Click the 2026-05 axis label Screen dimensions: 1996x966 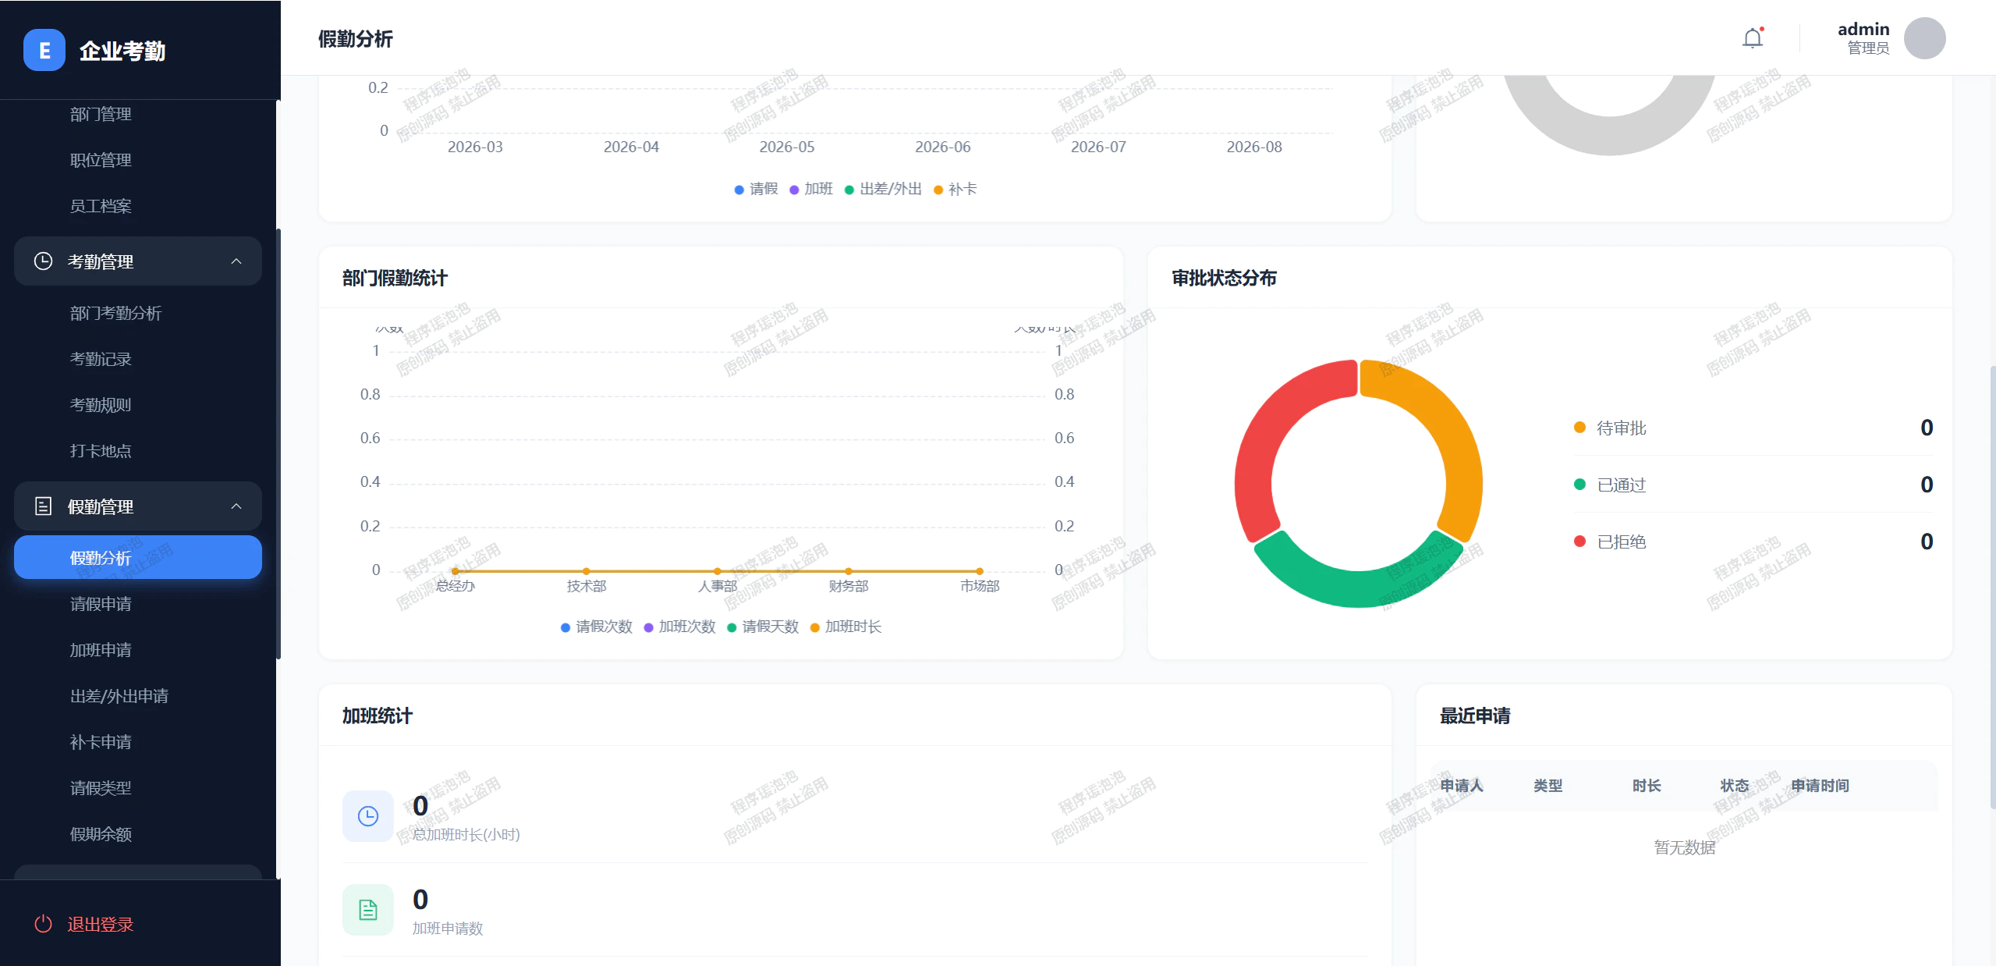(x=787, y=147)
